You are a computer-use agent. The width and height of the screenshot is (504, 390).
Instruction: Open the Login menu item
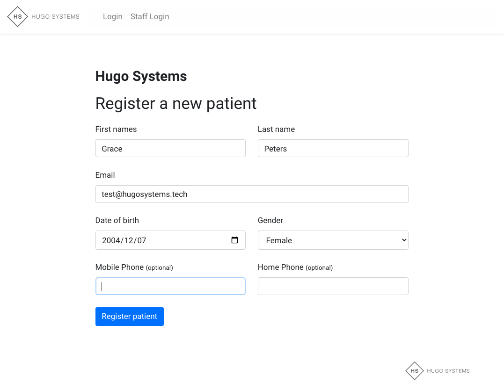pos(112,16)
